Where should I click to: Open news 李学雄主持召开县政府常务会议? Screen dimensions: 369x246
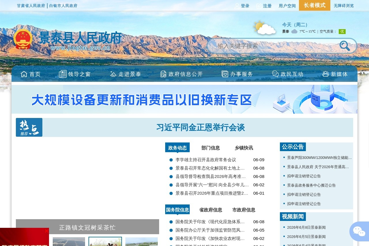pyautogui.click(x=206, y=160)
